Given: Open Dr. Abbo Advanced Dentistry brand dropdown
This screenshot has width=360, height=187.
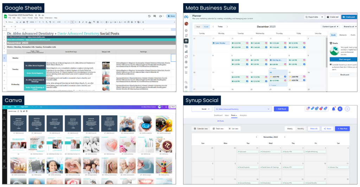Looking at the screenshot, I should [243, 109].
